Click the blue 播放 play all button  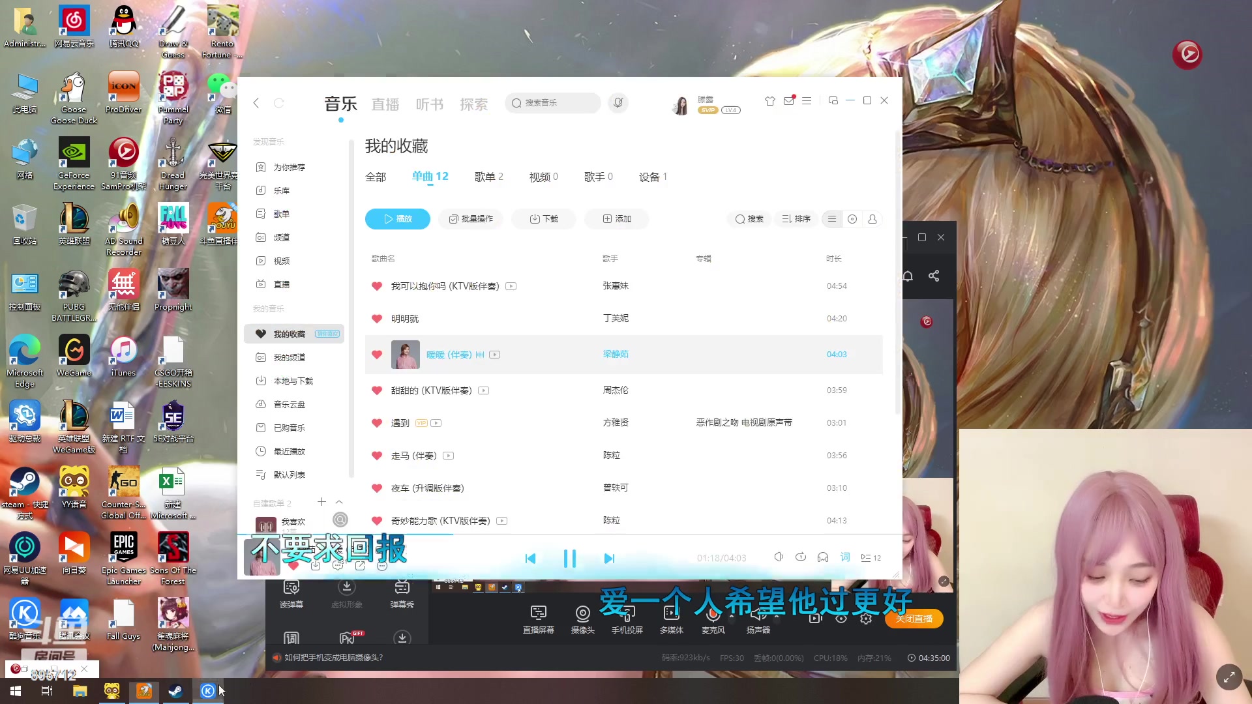[x=397, y=219]
